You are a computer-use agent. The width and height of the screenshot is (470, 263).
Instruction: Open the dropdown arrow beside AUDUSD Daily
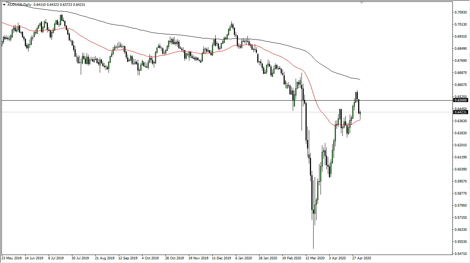point(4,5)
